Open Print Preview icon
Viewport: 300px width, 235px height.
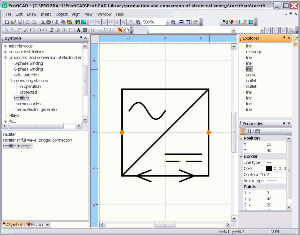(x=42, y=22)
